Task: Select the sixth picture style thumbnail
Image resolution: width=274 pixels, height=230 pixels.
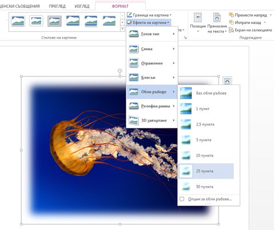Action: pos(109,21)
